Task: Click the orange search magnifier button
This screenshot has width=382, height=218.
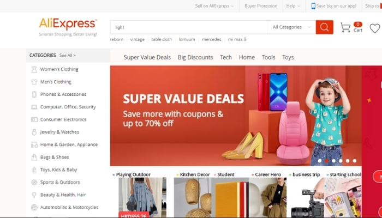Action: click(x=324, y=27)
